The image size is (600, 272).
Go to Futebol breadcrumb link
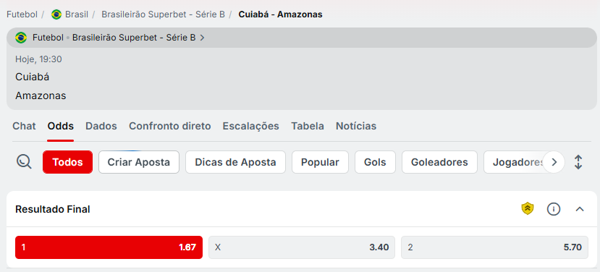(22, 14)
